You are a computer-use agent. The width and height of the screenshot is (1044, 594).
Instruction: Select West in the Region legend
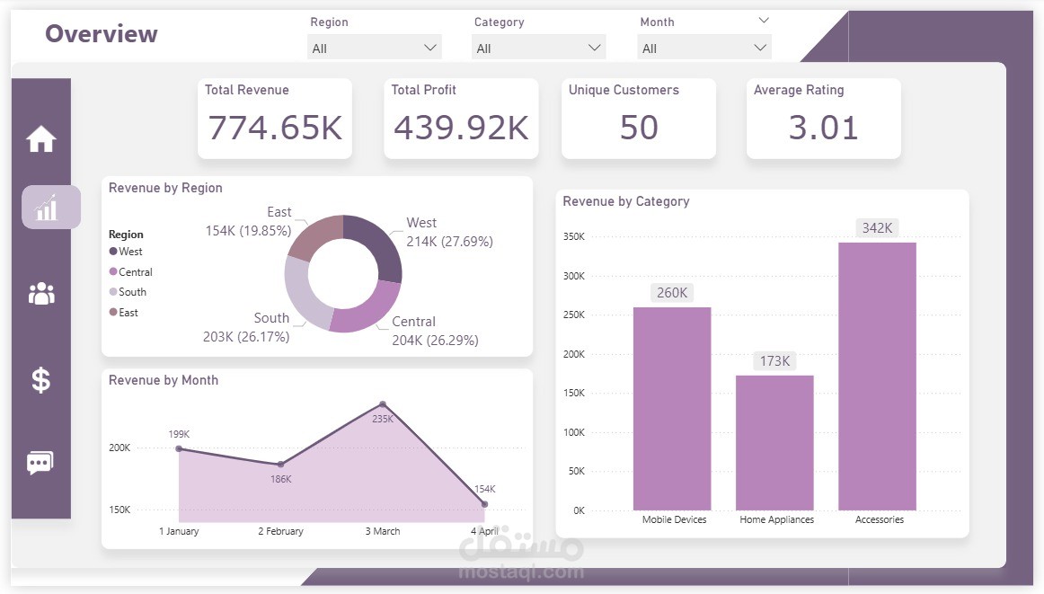point(126,252)
